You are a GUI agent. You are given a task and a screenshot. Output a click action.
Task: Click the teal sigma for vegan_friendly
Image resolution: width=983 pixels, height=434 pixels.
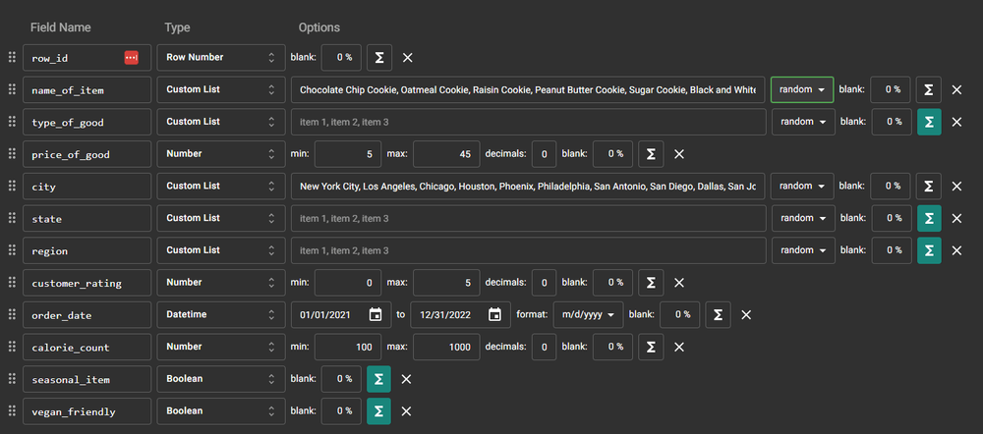(378, 410)
